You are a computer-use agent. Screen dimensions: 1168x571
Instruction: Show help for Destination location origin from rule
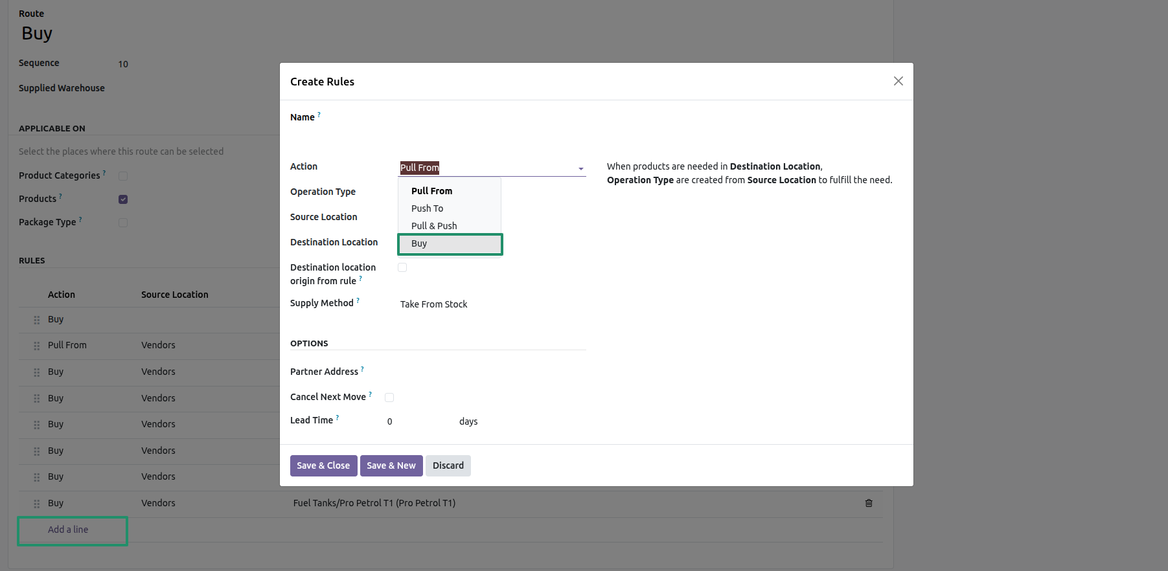point(360,278)
